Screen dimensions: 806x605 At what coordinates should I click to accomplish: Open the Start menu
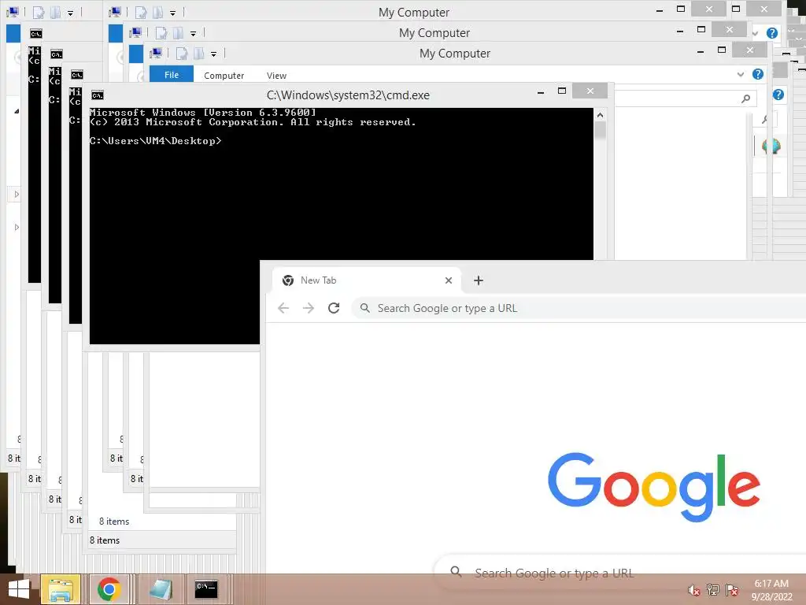[x=19, y=589]
